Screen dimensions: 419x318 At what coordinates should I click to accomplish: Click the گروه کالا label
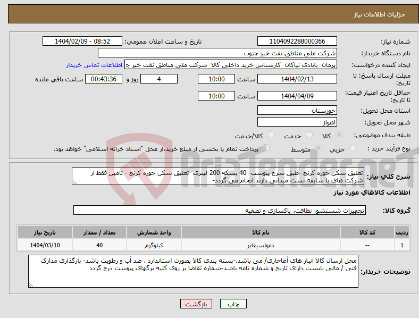[x=397, y=211]
